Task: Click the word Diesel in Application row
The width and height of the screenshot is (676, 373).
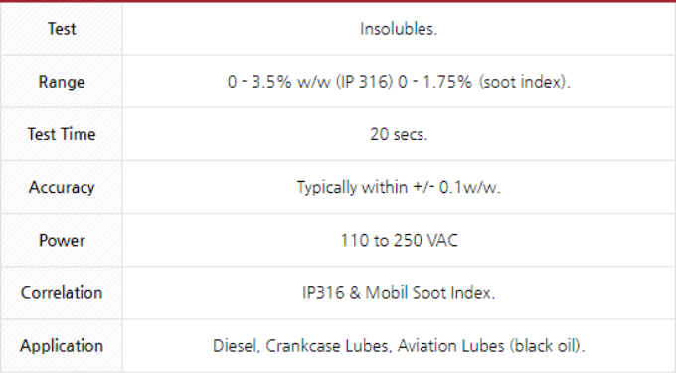Action: [236, 346]
